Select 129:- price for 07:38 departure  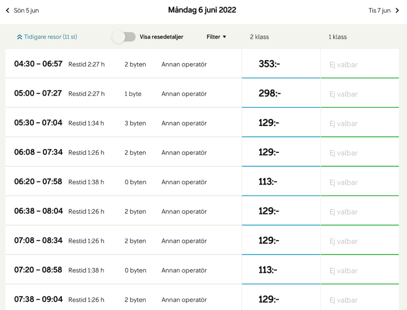coord(281,298)
